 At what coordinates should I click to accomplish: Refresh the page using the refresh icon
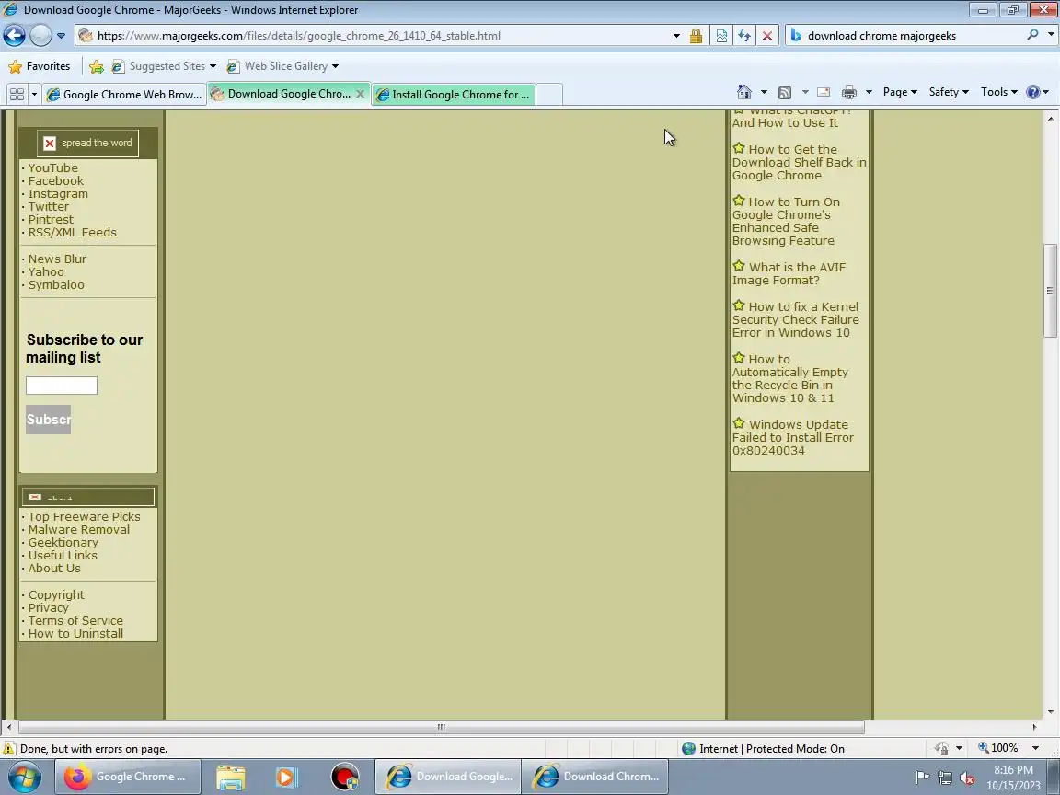[744, 36]
